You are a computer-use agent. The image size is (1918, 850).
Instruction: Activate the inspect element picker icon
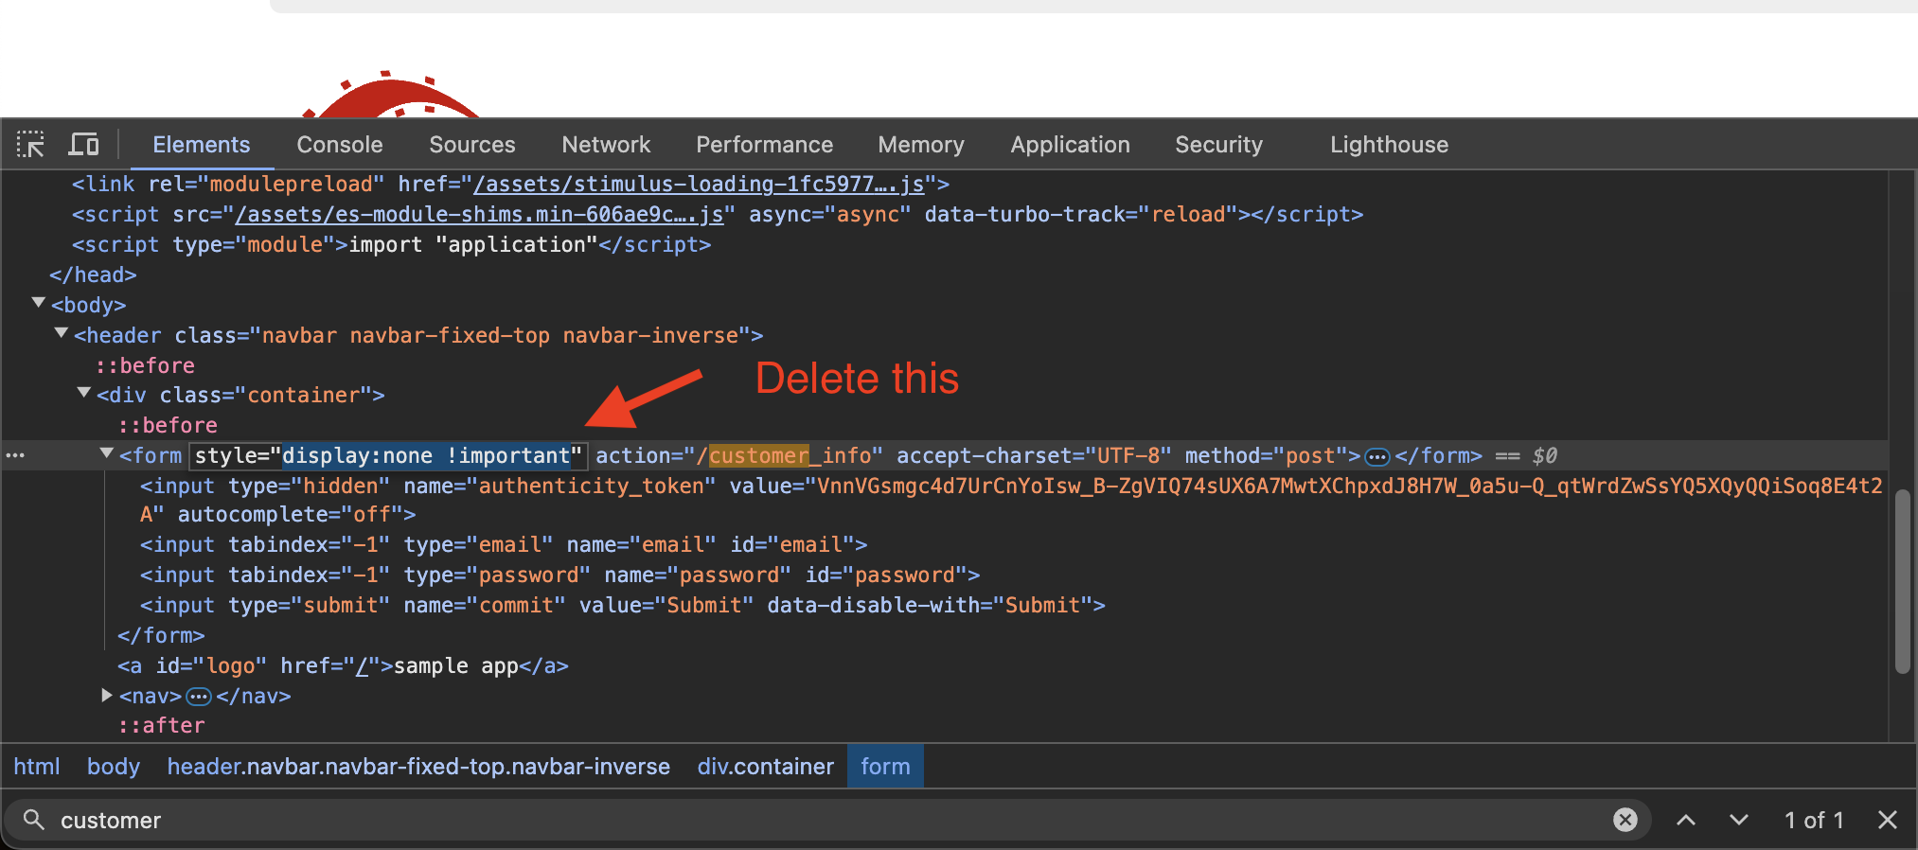[30, 145]
